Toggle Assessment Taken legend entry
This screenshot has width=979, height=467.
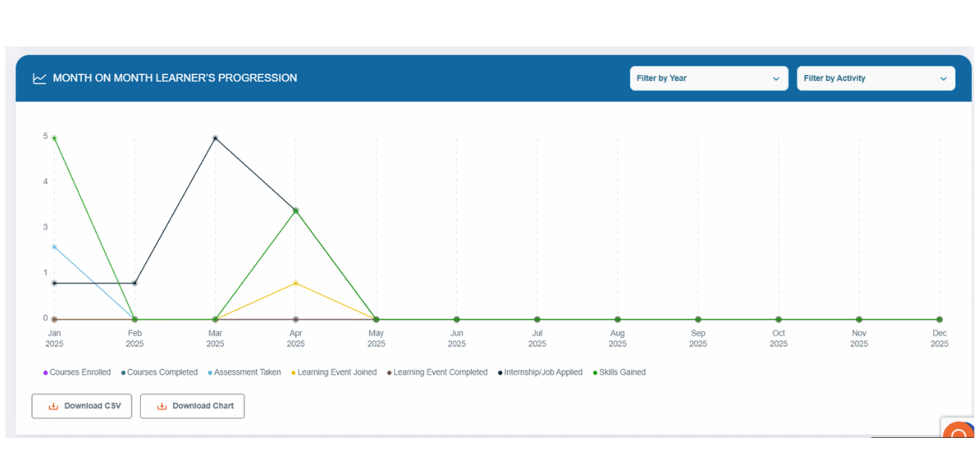pyautogui.click(x=246, y=372)
